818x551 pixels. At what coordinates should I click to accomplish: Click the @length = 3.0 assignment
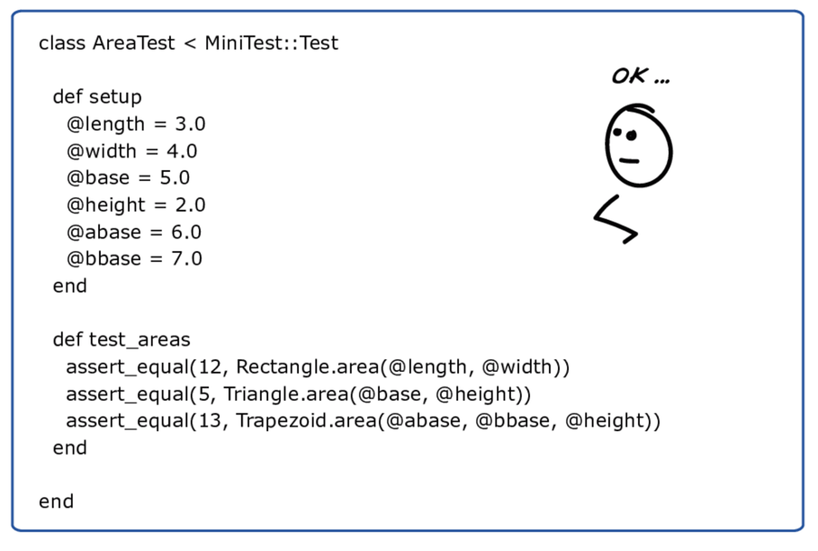135,125
